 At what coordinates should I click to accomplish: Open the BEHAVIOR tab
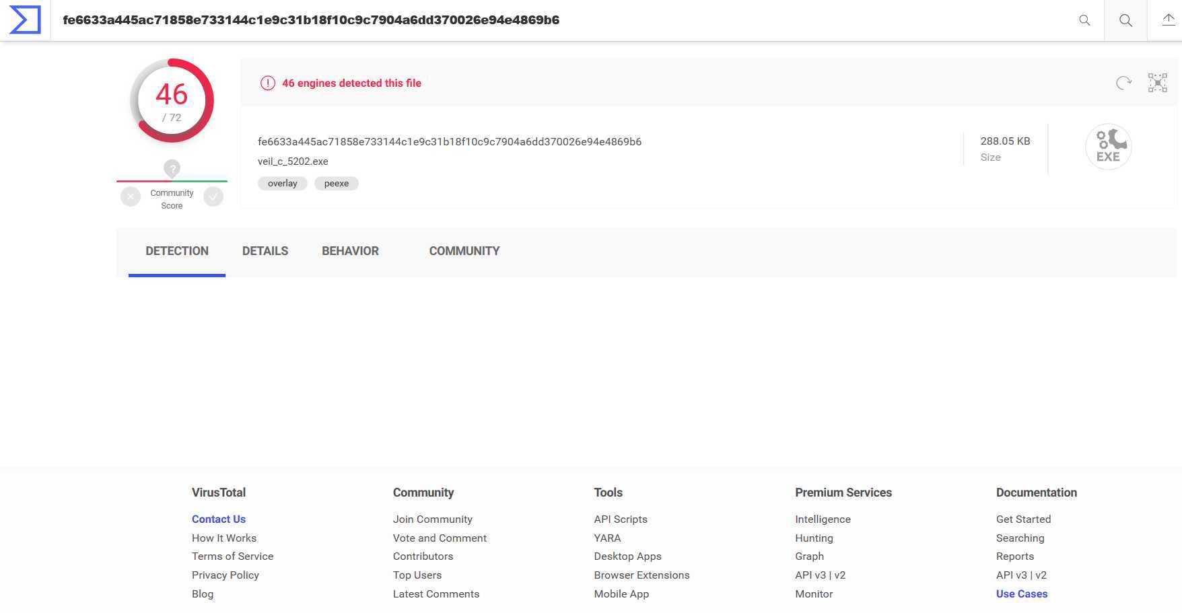(x=350, y=251)
